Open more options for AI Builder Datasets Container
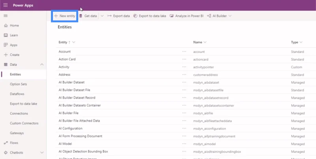Image resolution: width=316 pixels, height=159 pixels. pos(184,105)
